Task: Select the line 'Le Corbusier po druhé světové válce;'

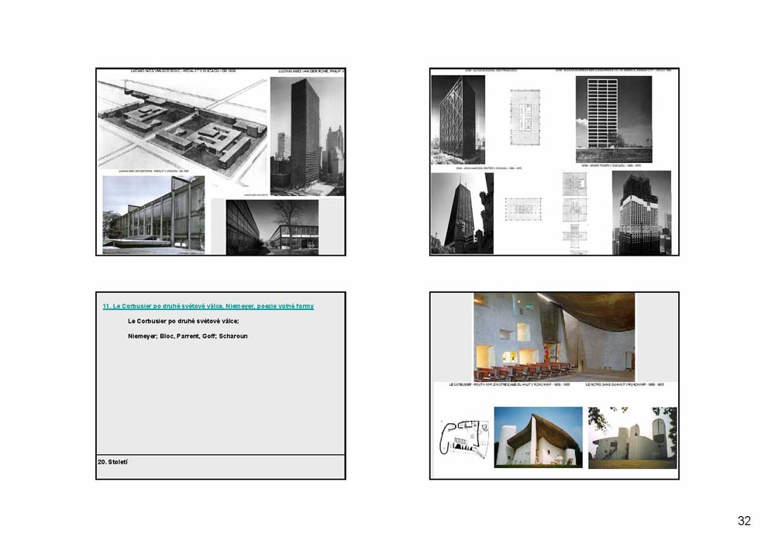Action: pos(184,321)
